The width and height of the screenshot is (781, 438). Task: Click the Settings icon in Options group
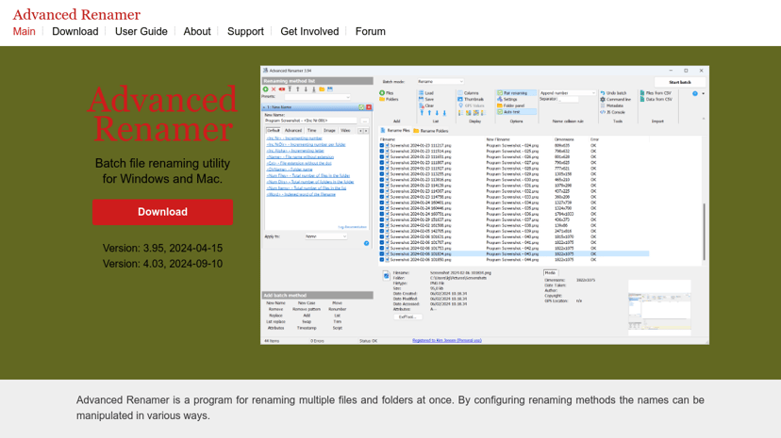[500, 100]
